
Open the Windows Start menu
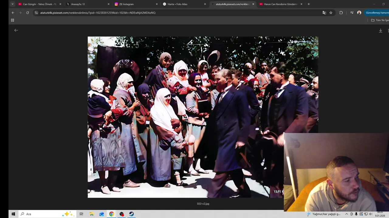pos(13,214)
